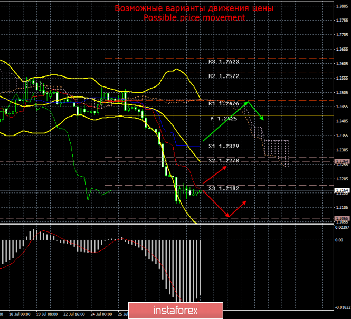The height and width of the screenshot is (319, 351).
Task: Click the 1.2065 price level tag
Action: coord(342,218)
